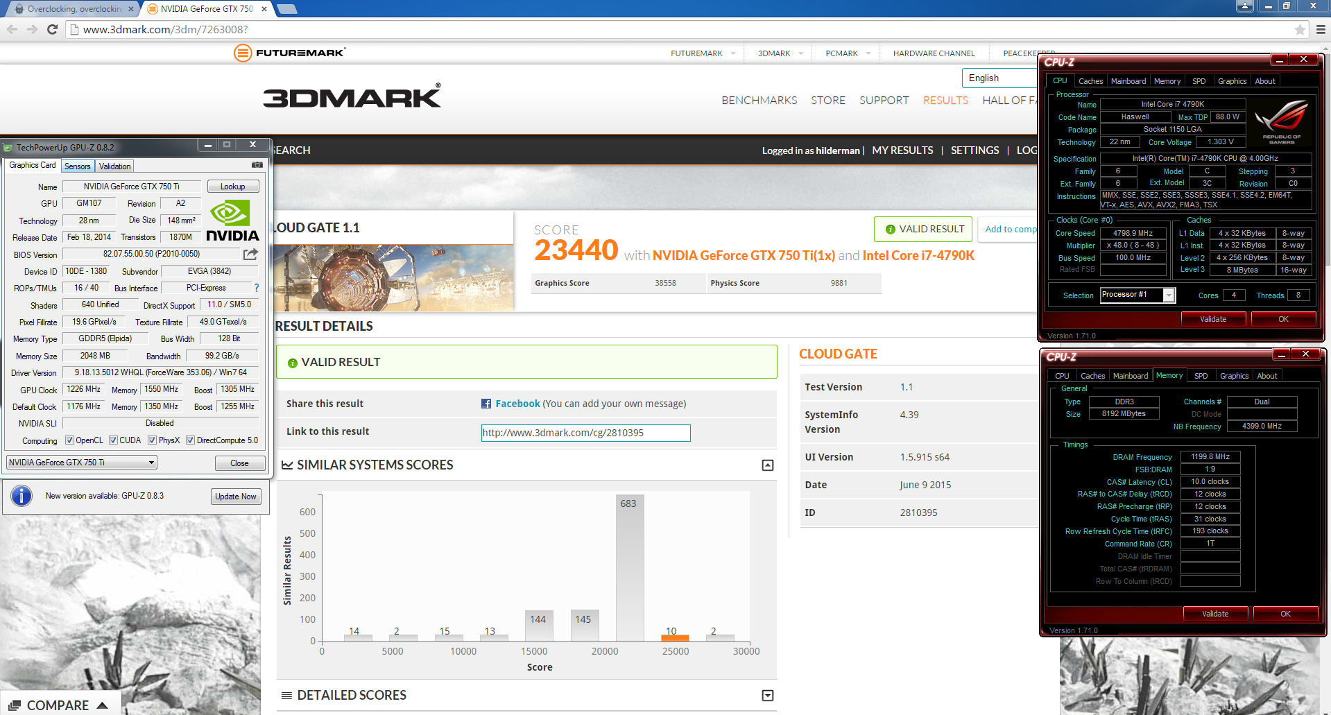Collapse the Similar Systems Scores section

[768, 465]
